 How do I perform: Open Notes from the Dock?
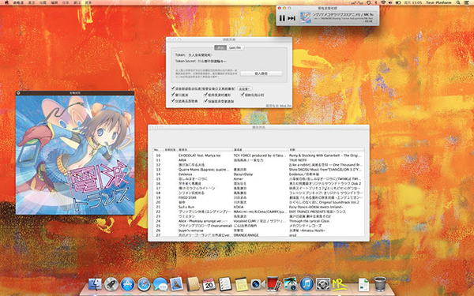pyautogui.click(x=242, y=284)
